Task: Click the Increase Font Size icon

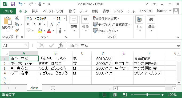Action: pos(52,24)
